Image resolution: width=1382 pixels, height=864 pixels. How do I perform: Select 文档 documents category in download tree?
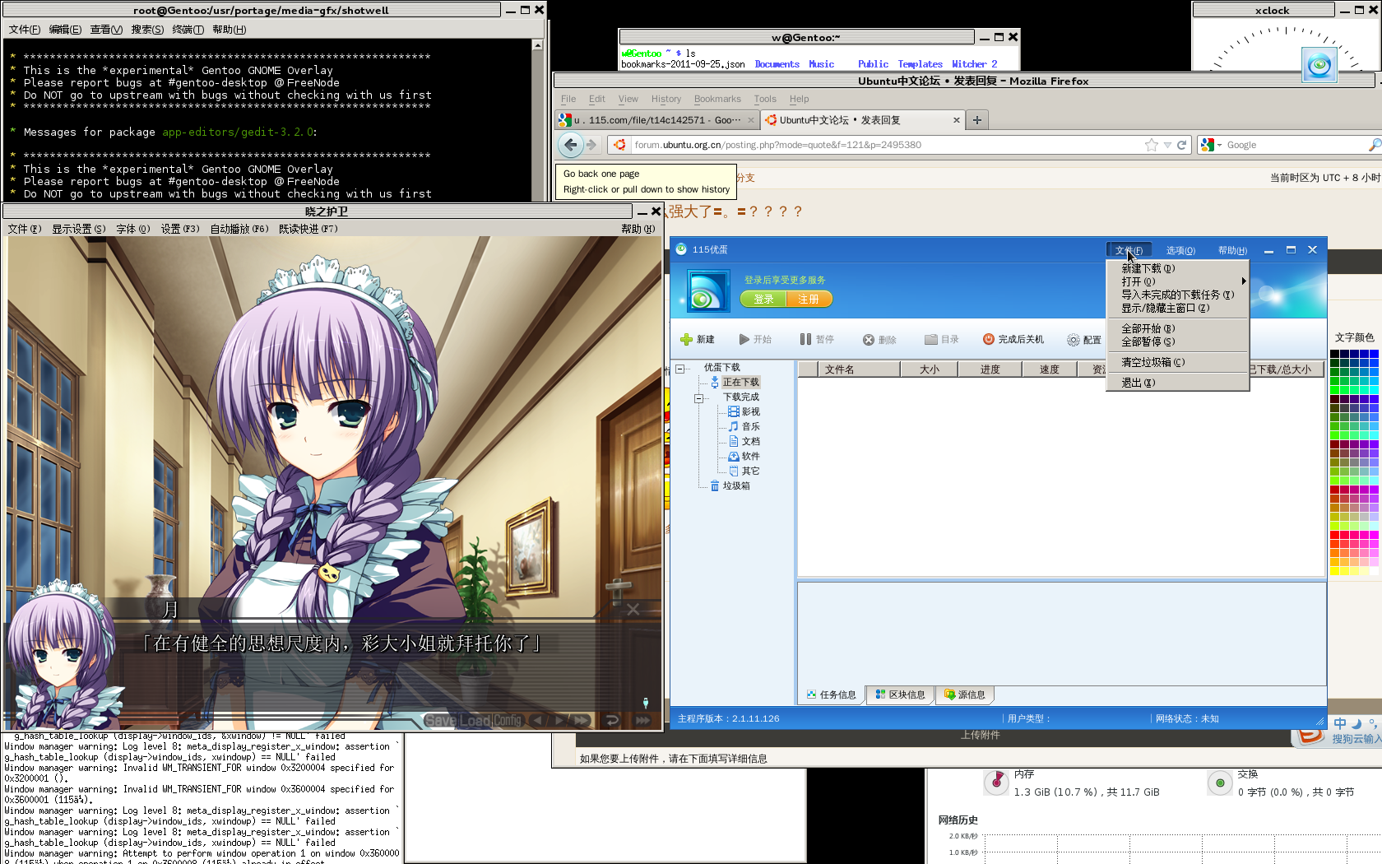tap(744, 441)
